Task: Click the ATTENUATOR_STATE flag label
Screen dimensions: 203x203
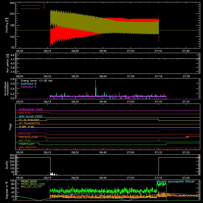Action: pyautogui.click(x=31, y=110)
